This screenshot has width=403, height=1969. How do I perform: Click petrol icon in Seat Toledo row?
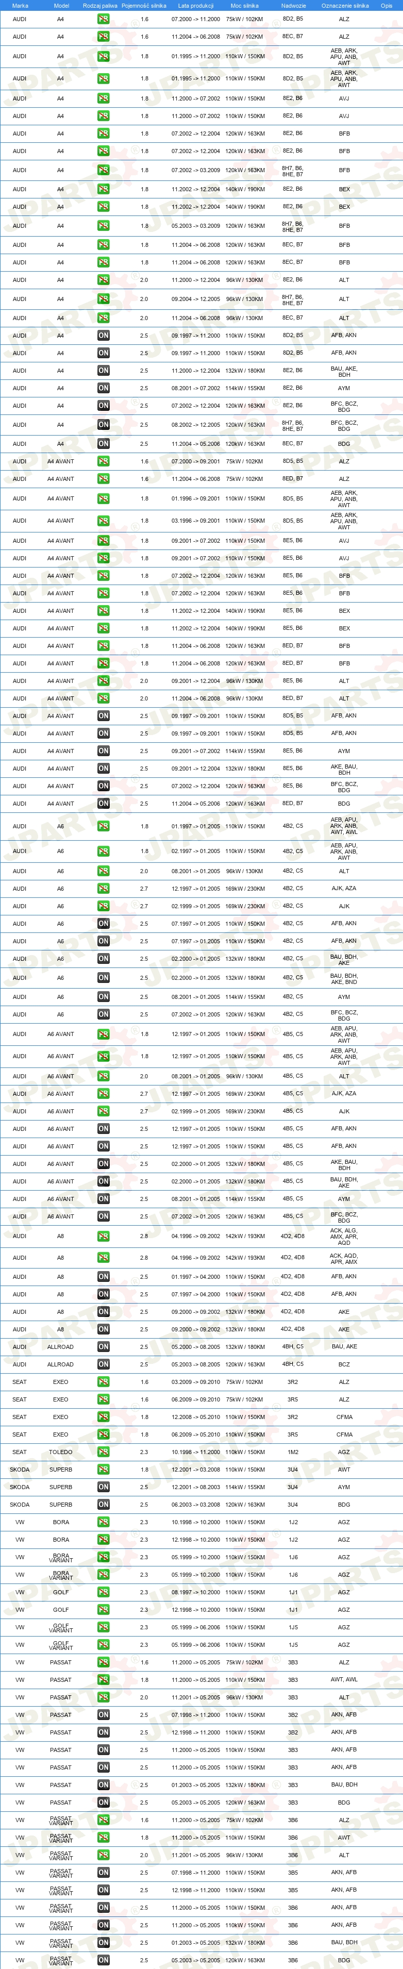[103, 1451]
